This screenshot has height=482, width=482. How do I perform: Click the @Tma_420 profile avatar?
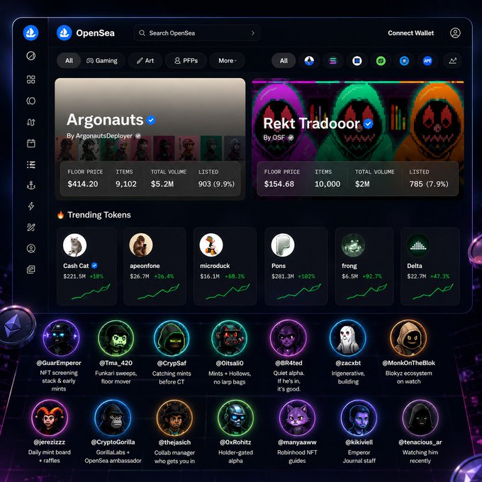[116, 337]
